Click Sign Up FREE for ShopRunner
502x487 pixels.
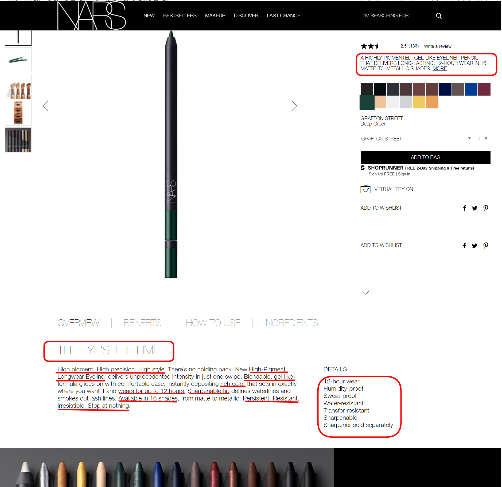[x=382, y=174]
